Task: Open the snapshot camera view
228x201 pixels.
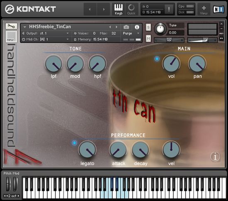Action: pos(126,27)
